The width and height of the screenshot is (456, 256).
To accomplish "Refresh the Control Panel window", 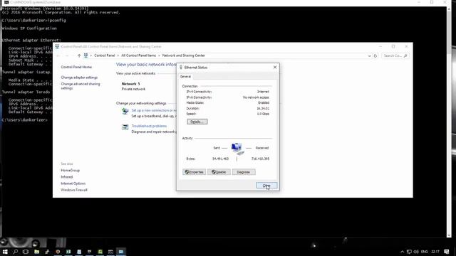I will coord(375,55).
